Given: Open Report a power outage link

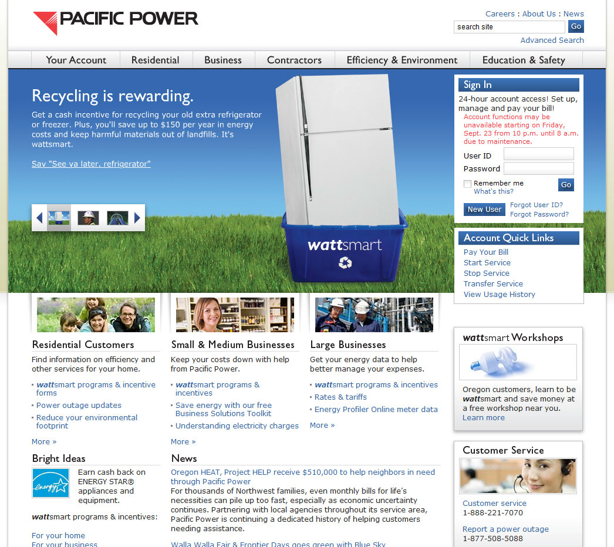Looking at the screenshot, I should tap(505, 529).
